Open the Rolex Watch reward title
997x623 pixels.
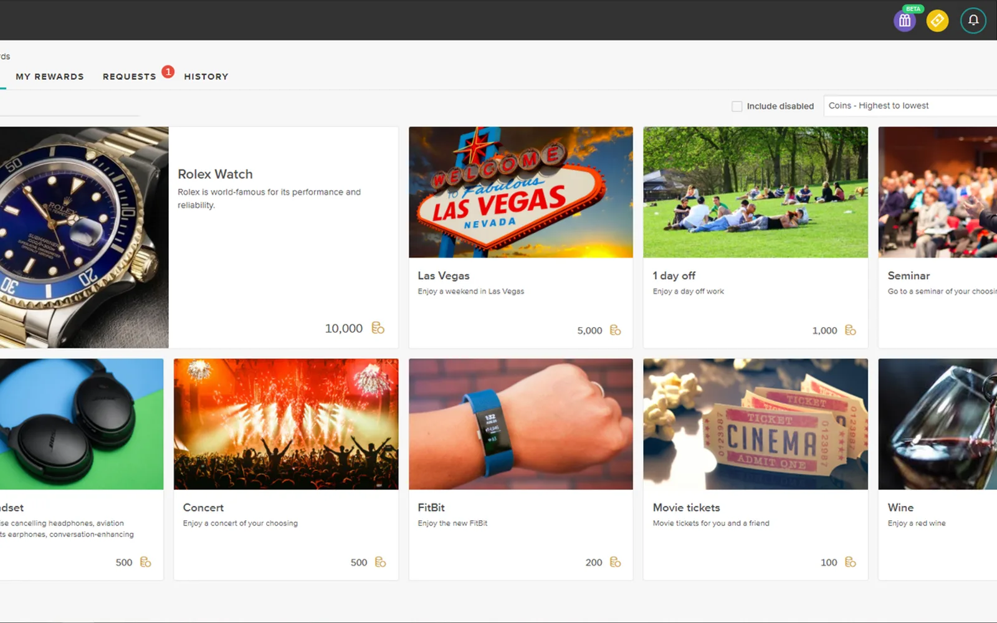[x=215, y=174]
